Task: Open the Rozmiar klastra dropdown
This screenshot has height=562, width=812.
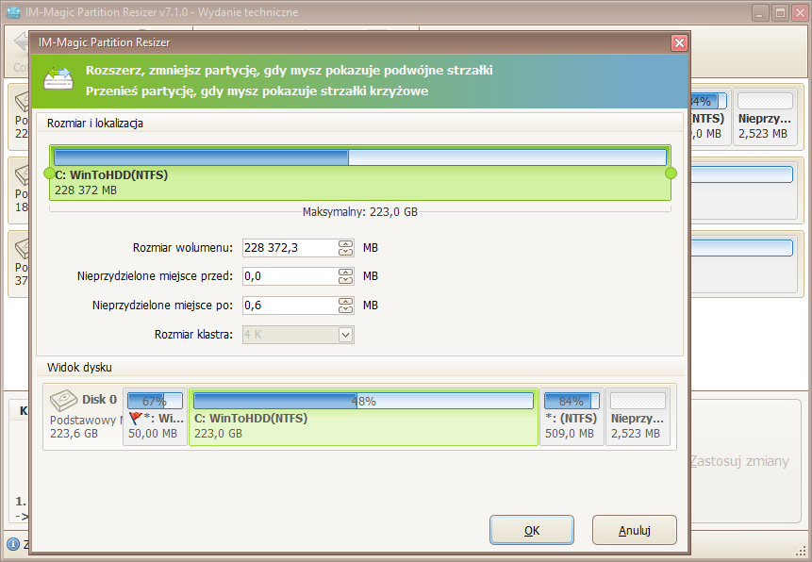Action: point(345,335)
